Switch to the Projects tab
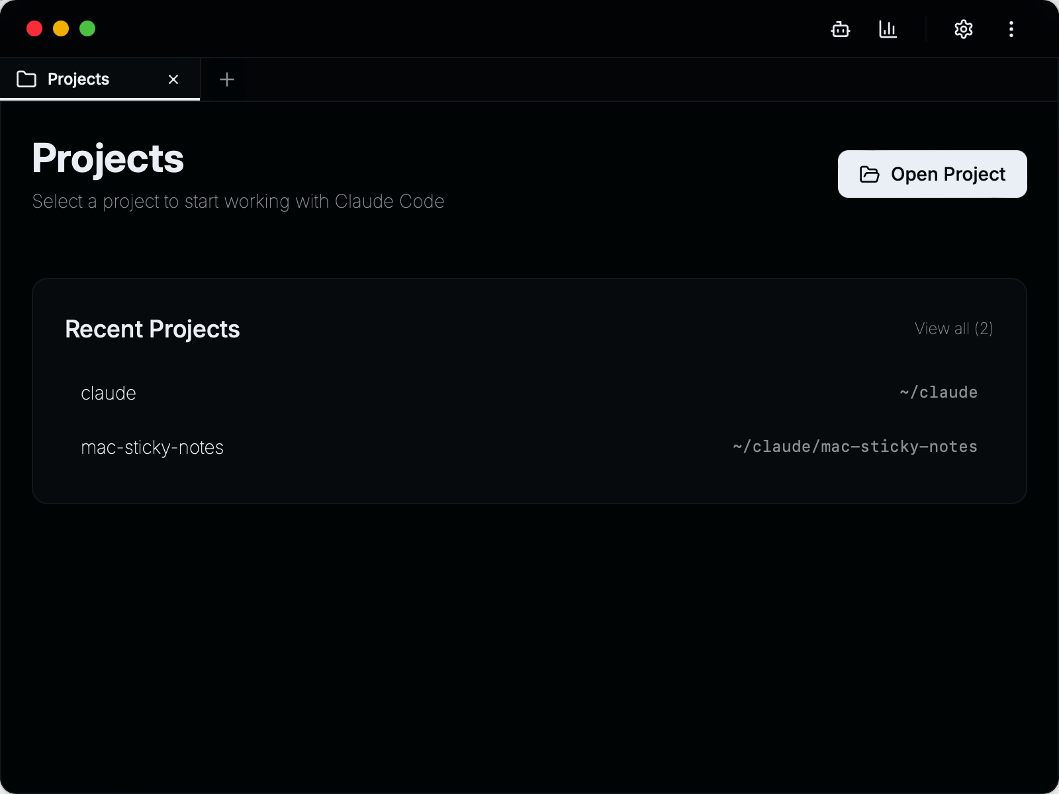The width and height of the screenshot is (1059, 794). (100, 79)
